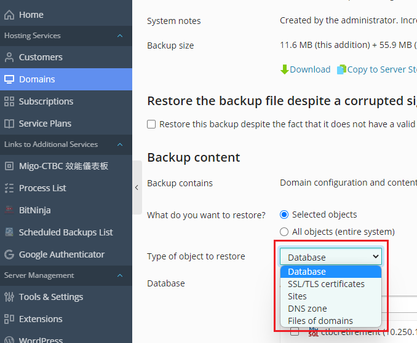Click the Customers person icon
Screen dimensions: 417x343
point(9,57)
